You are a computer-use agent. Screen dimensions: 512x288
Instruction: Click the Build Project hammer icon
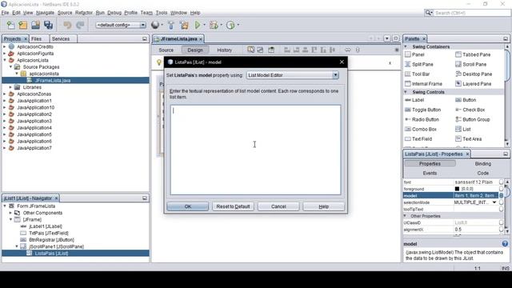click(x=170, y=25)
